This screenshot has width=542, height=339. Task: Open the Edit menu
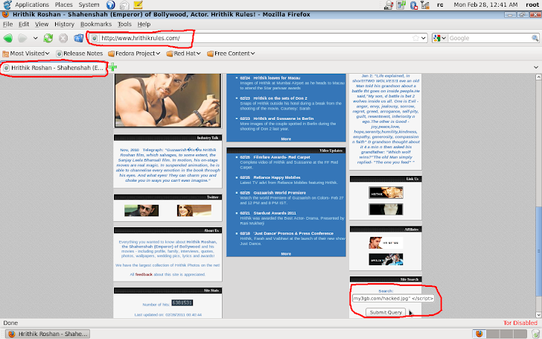(x=24, y=24)
